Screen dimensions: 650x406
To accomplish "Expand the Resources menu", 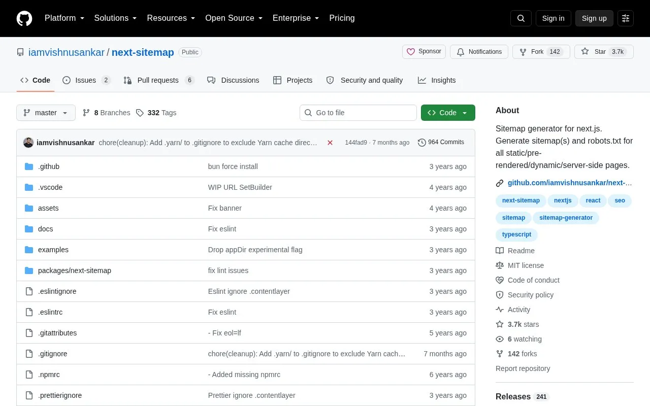I will (171, 18).
